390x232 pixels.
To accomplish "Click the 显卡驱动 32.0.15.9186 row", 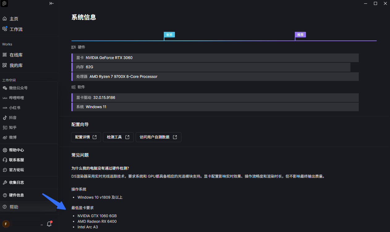I will click(x=215, y=98).
